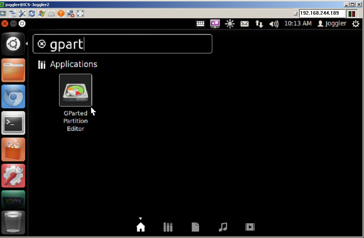Open the onscreen keyboard indicator in top panel
364x238 pixels.
tap(200, 24)
